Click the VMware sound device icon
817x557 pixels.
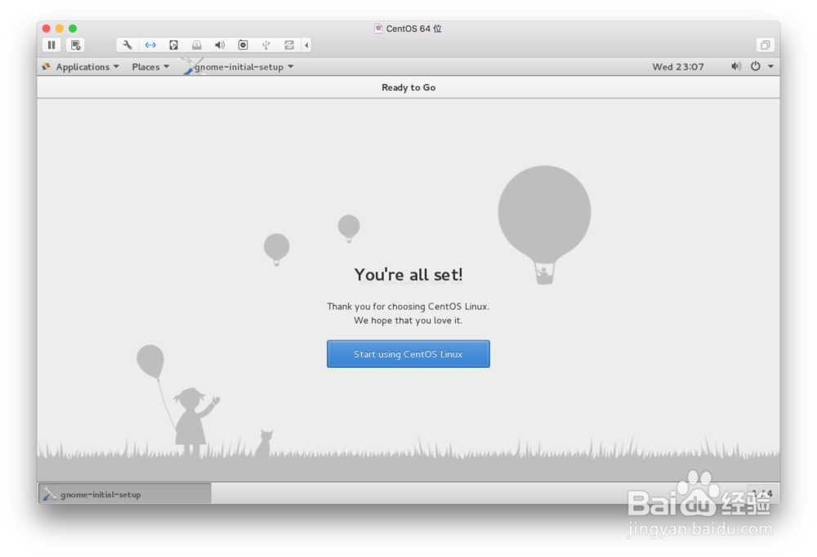pyautogui.click(x=220, y=45)
